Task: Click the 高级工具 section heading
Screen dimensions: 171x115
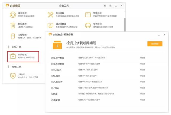Action: point(17,67)
